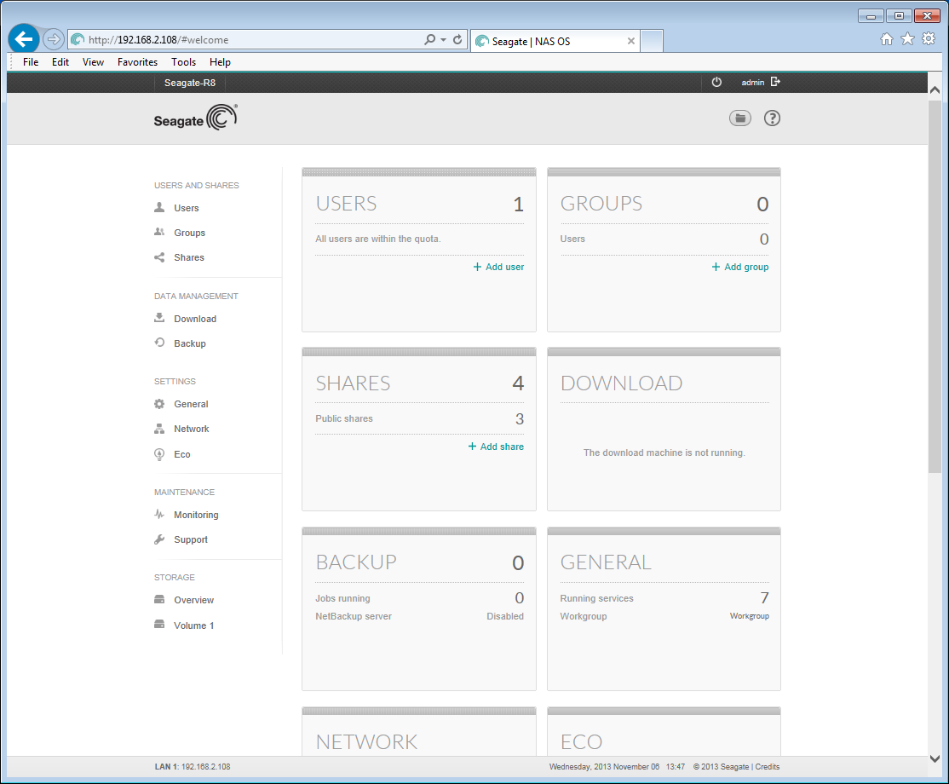Open the file browser folder icon
The image size is (949, 784).
coord(739,118)
